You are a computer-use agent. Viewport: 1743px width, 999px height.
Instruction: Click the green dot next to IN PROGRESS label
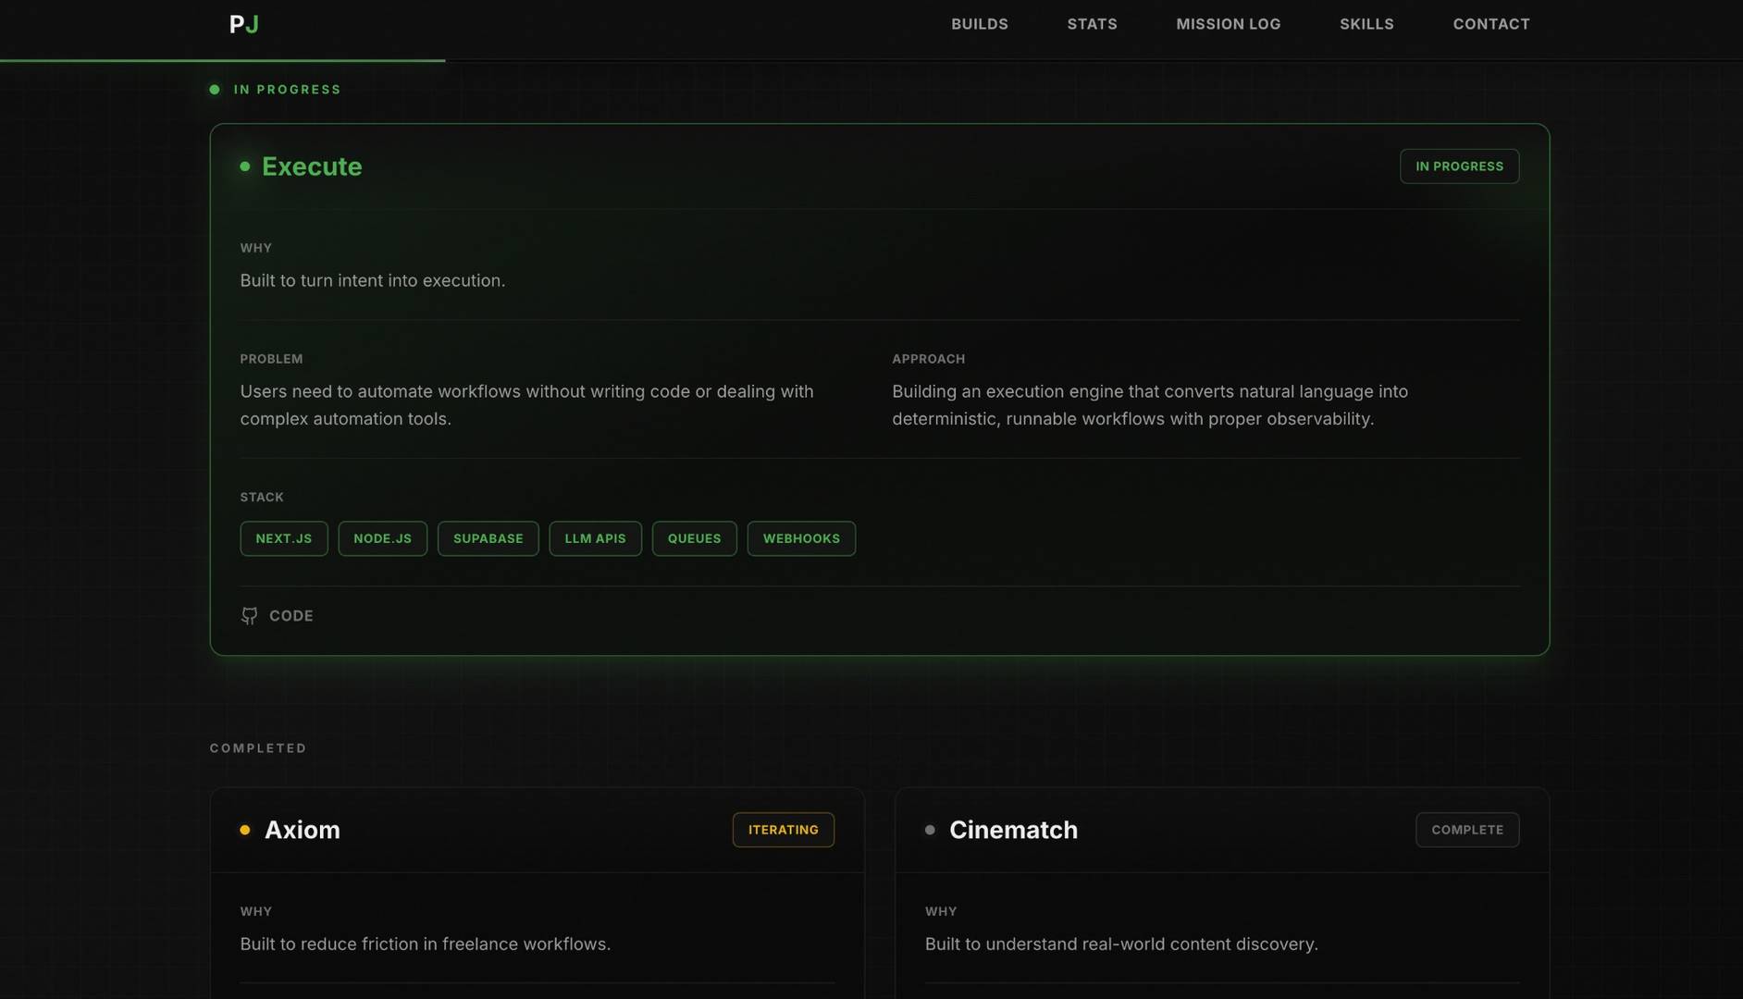click(x=215, y=90)
